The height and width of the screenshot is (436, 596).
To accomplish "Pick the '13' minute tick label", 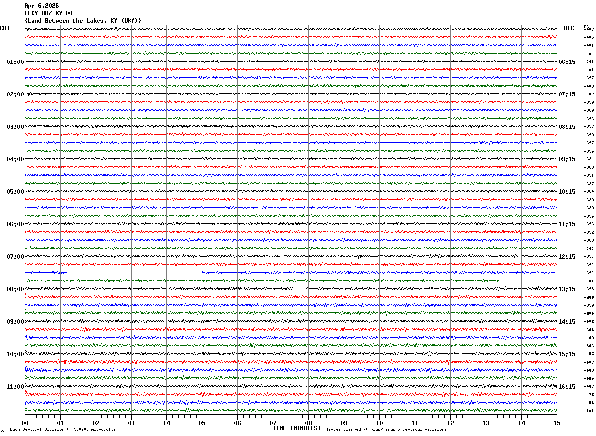I will 486,423.
